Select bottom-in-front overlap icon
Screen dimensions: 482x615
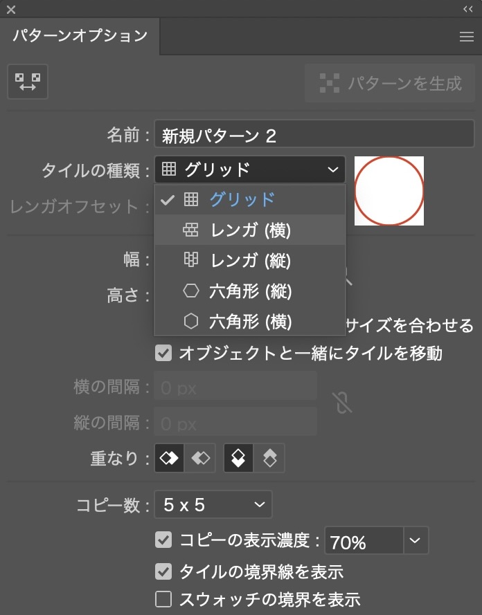pos(269,458)
